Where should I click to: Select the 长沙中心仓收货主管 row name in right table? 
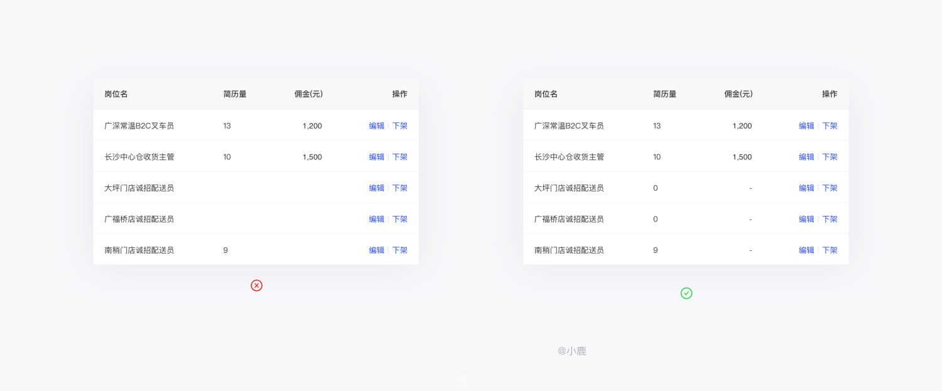pos(569,157)
